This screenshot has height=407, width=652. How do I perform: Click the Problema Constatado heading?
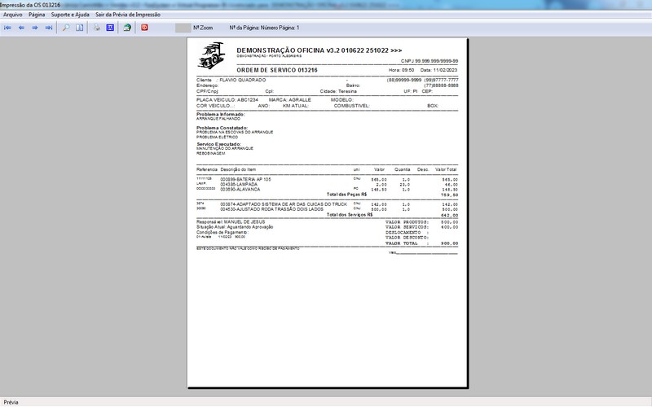tap(222, 128)
